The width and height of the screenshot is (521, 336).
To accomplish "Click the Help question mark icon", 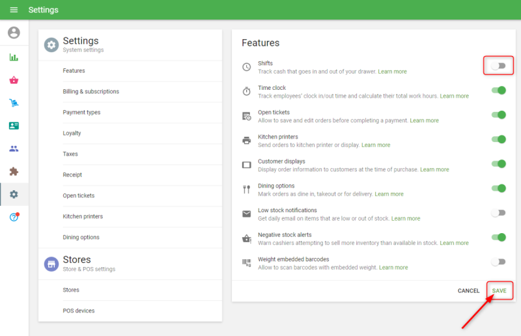I will (x=14, y=217).
